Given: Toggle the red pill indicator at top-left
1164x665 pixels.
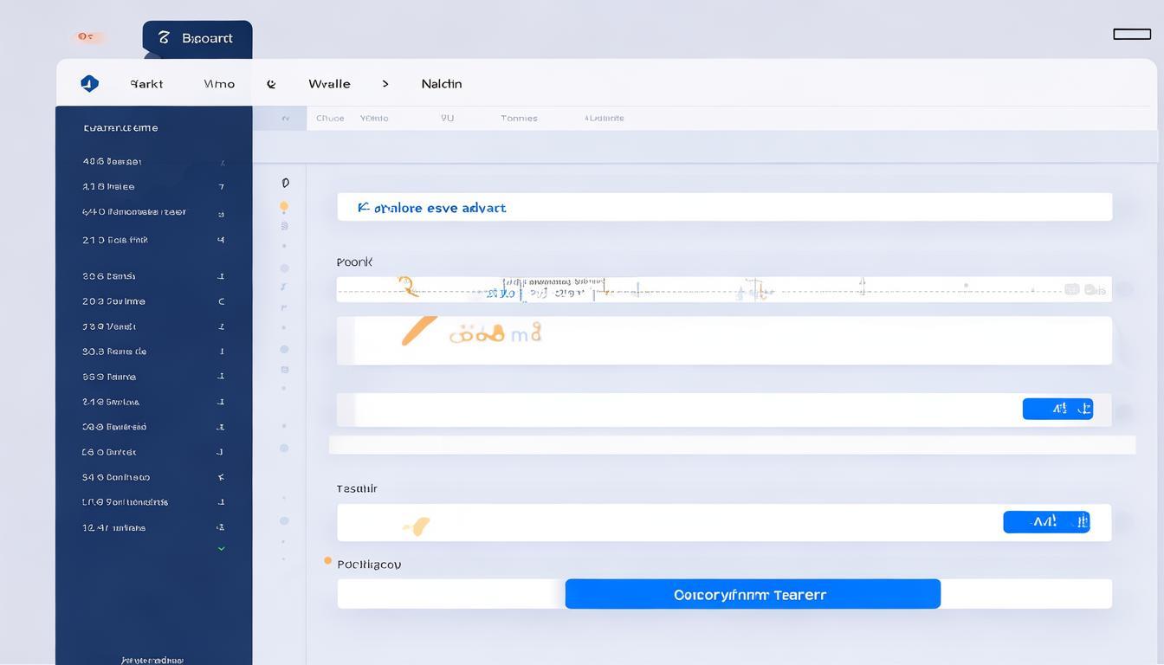Looking at the screenshot, I should 87,36.
